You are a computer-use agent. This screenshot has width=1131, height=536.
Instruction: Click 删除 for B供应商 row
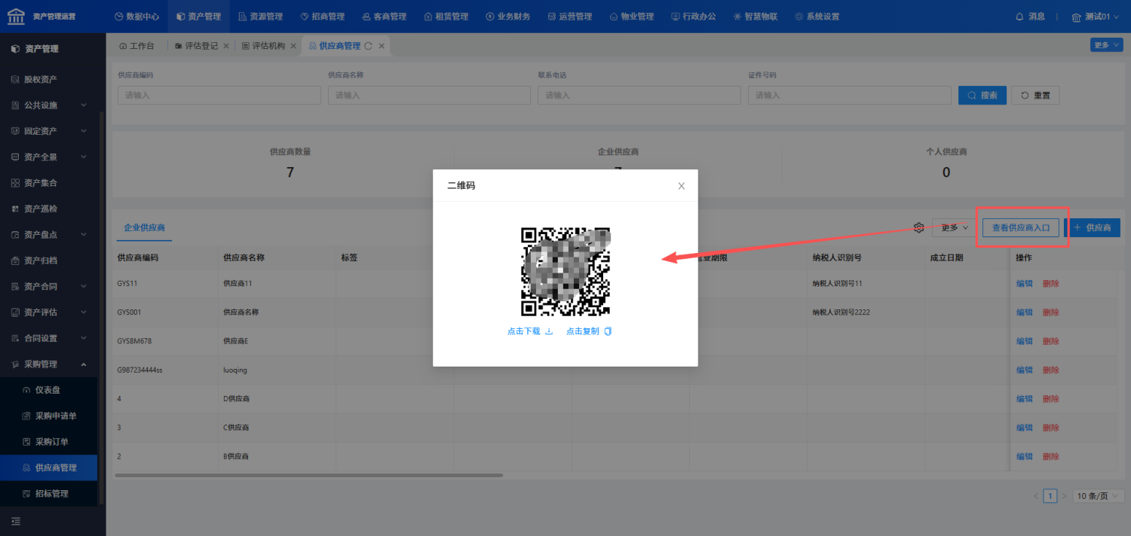(1051, 456)
